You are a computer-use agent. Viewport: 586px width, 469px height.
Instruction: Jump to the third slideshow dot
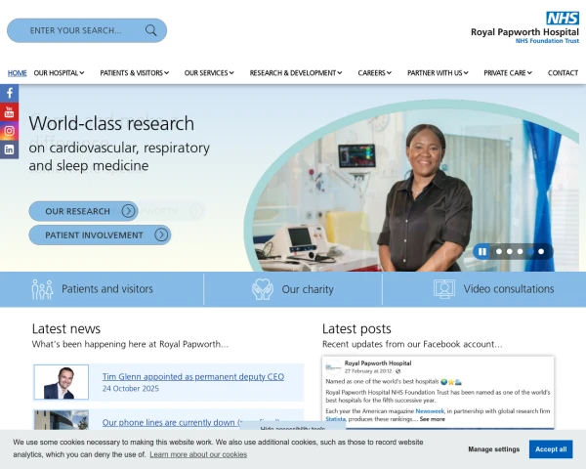tap(520, 252)
